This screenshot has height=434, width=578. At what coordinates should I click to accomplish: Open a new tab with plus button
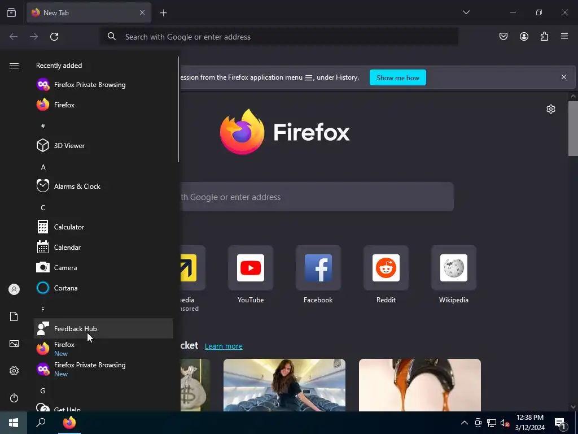163,13
